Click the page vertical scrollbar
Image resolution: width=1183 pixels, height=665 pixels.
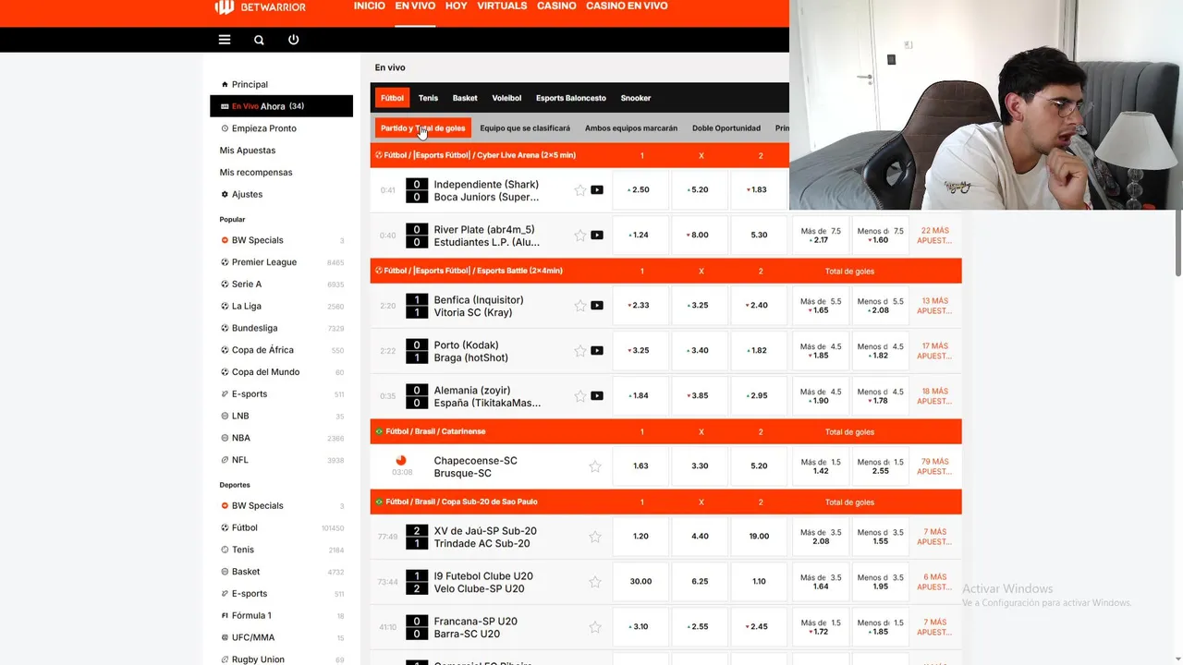tap(1177, 242)
